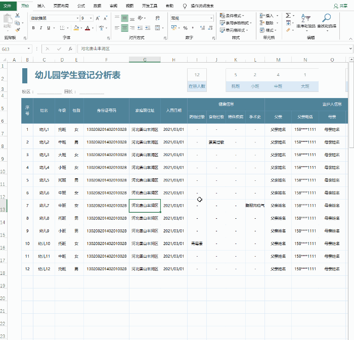Switch to the Formulas (公式) tab
Image resolution: width=354 pixels, height=340 pixels.
coord(81,6)
